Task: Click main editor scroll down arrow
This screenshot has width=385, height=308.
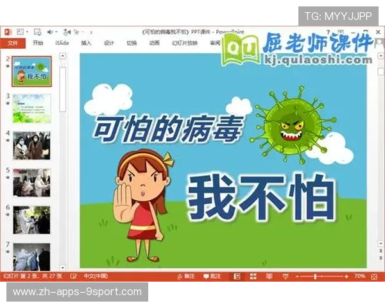Action: point(381,243)
